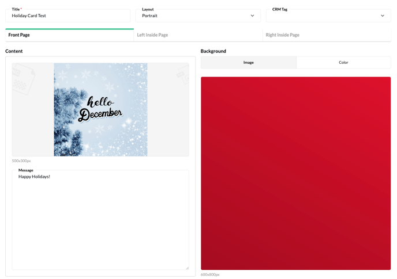Click the hello December content image
The width and height of the screenshot is (397, 279).
100,109
